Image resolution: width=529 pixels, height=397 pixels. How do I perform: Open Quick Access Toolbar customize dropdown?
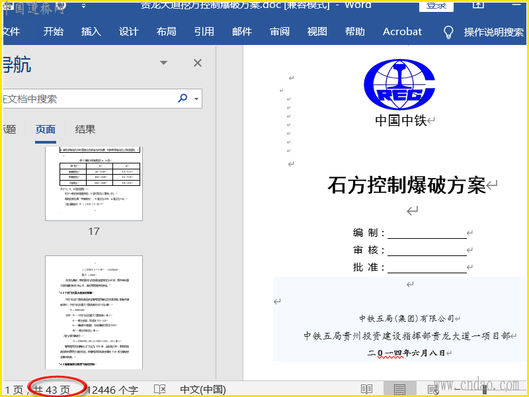point(84,6)
